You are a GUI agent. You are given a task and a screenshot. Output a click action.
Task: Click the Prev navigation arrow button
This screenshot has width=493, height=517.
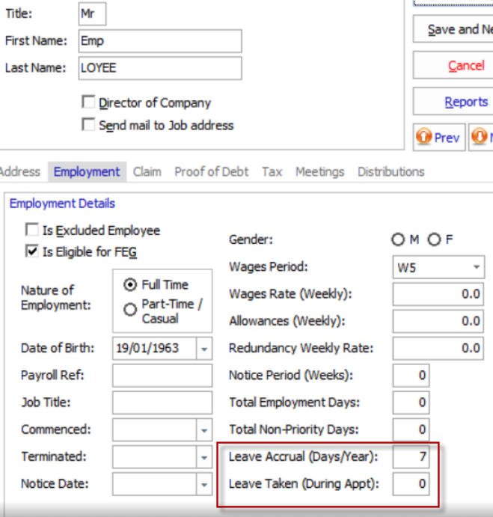coord(439,138)
